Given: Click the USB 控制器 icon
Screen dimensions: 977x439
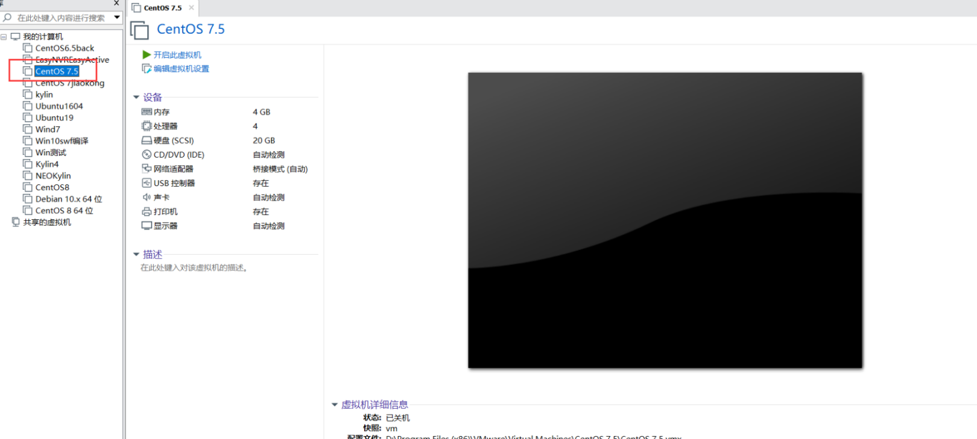Looking at the screenshot, I should 147,183.
